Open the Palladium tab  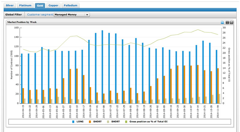click(71, 5)
